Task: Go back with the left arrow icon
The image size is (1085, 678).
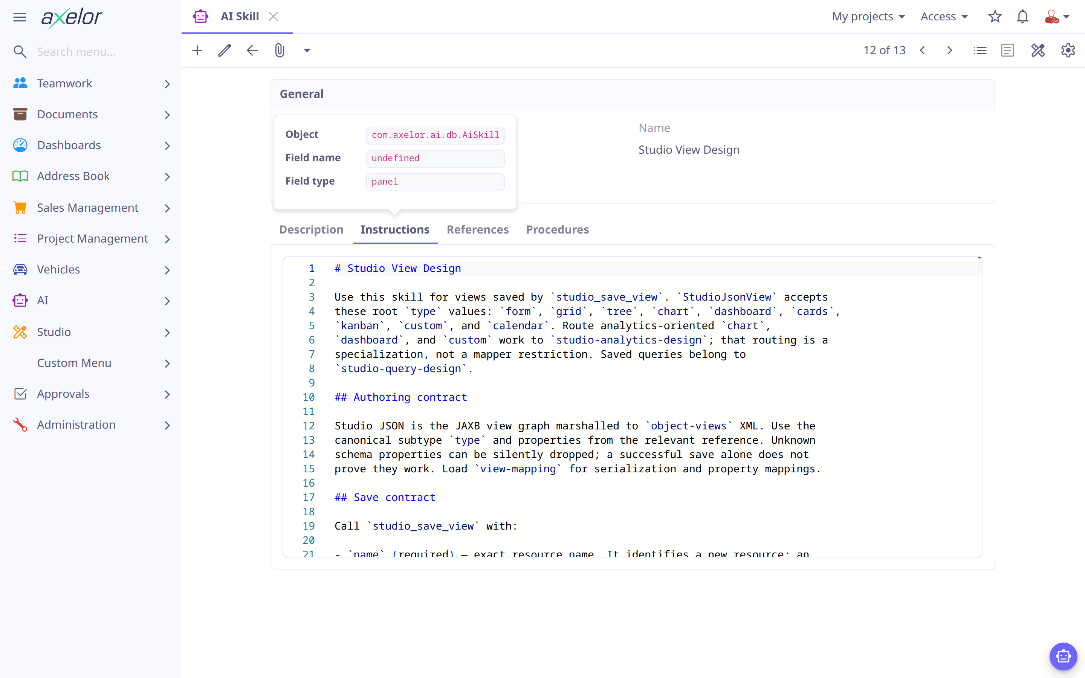Action: click(x=252, y=50)
